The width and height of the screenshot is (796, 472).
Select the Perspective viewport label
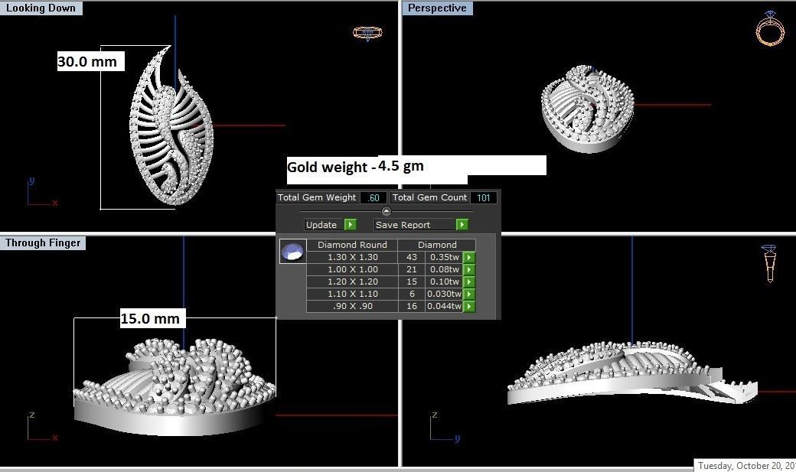pos(437,8)
